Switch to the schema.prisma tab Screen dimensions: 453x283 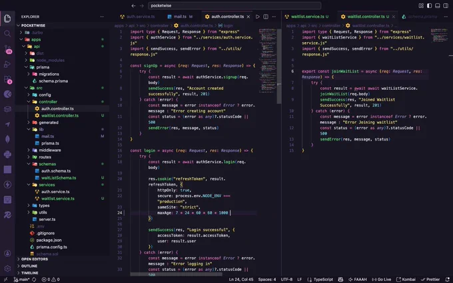(x=419, y=17)
